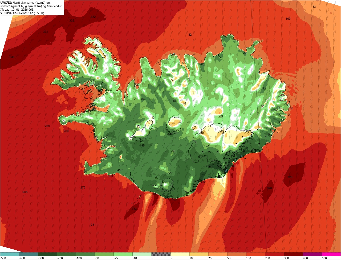Click the inland value '-73'
The width and height of the screenshot is (341, 260).
point(264,89)
